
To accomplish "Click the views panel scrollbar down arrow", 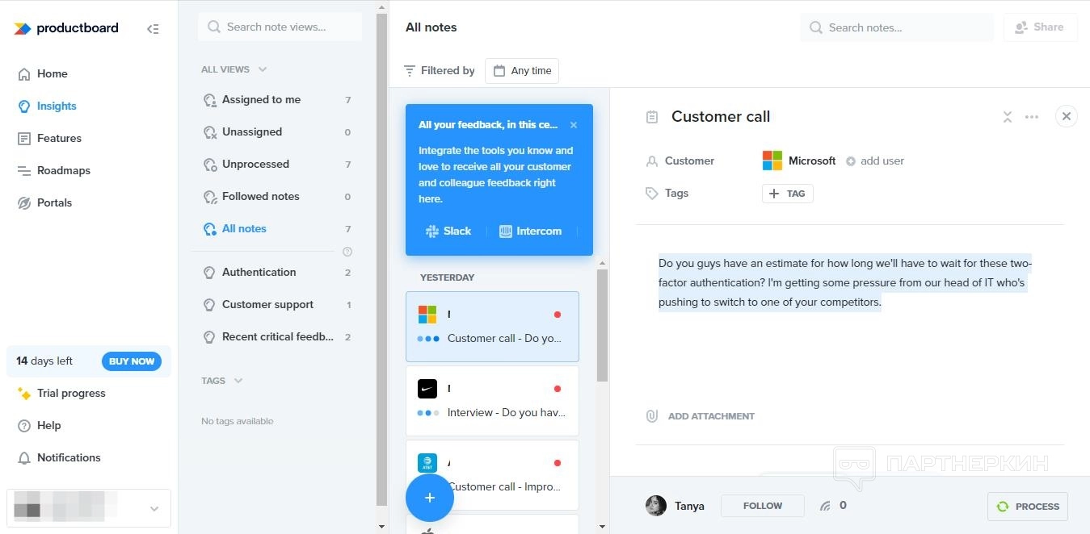I will pyautogui.click(x=382, y=527).
